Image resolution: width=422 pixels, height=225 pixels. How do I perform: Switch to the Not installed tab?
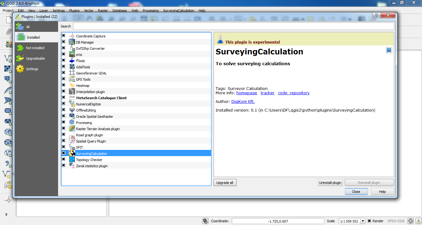pos(35,48)
